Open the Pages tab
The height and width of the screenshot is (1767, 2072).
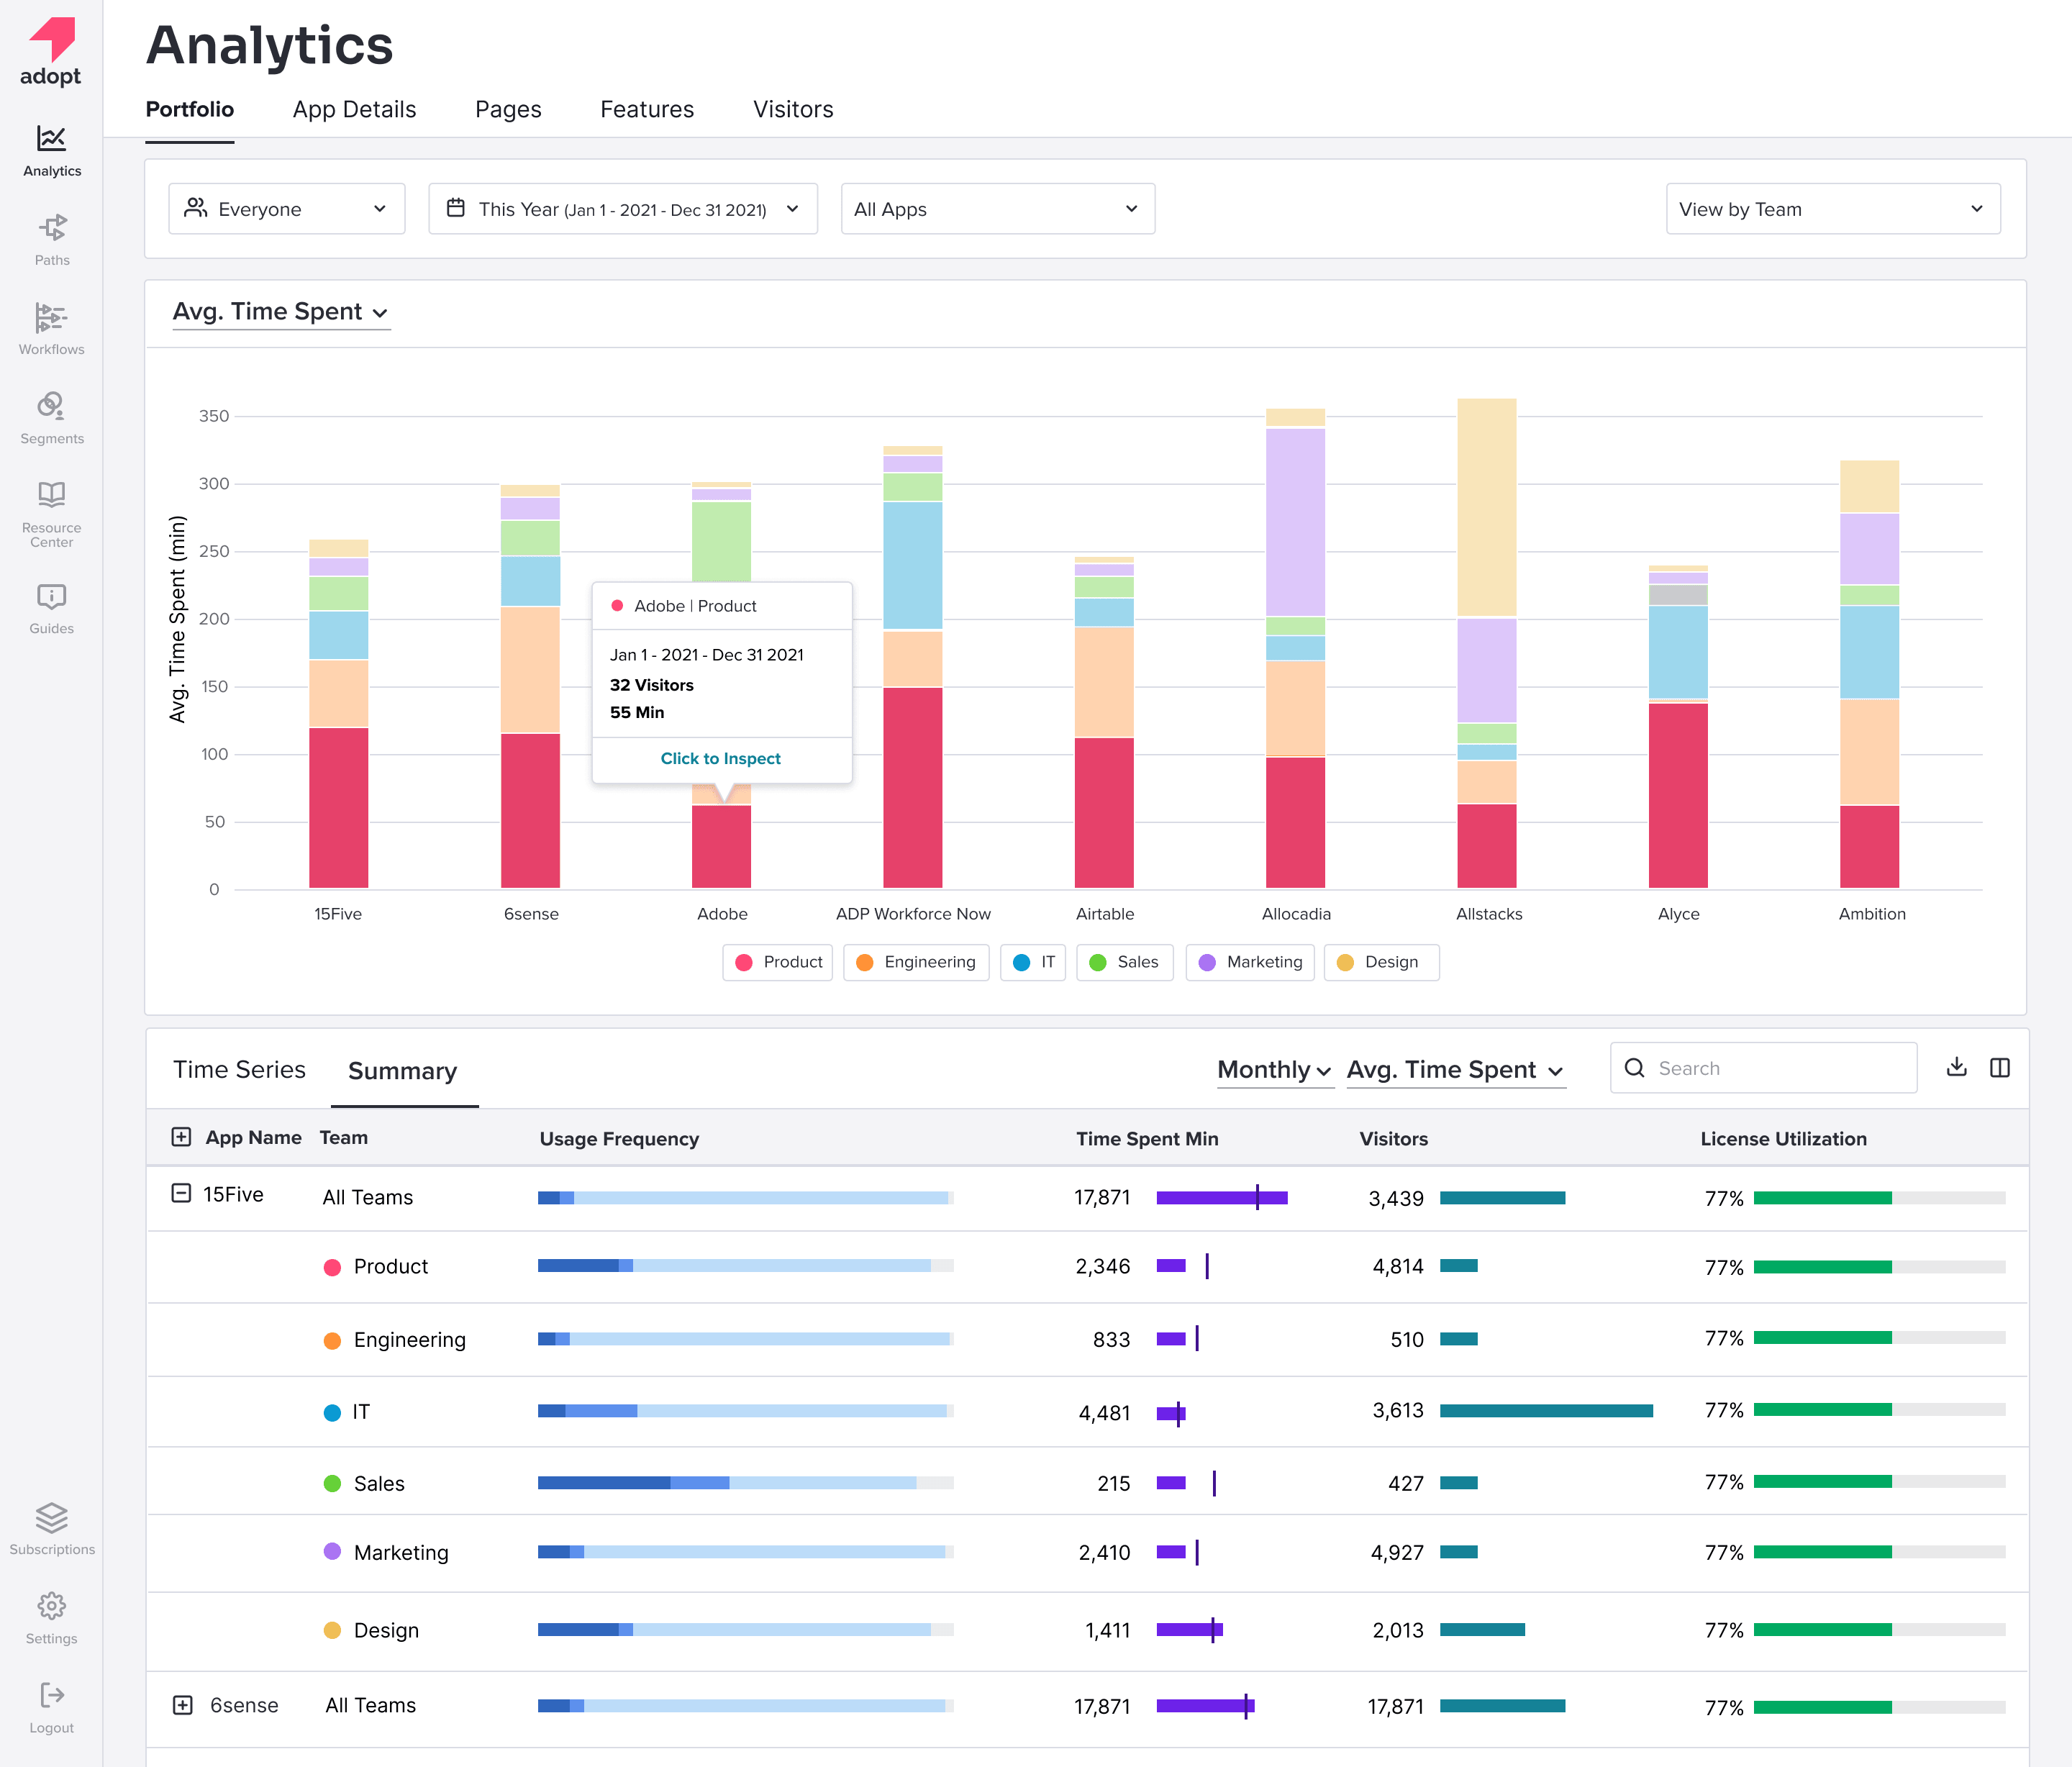point(508,109)
